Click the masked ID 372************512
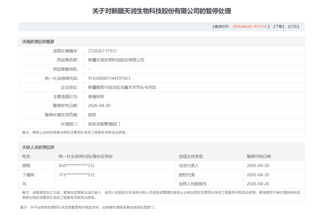The height and width of the screenshot is (215, 320). (76, 175)
